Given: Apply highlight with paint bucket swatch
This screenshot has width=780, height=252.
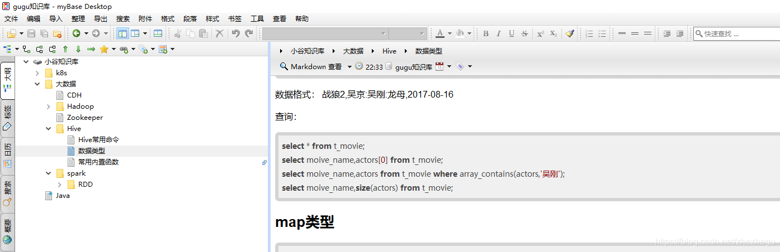Looking at the screenshot, I should pos(460,33).
